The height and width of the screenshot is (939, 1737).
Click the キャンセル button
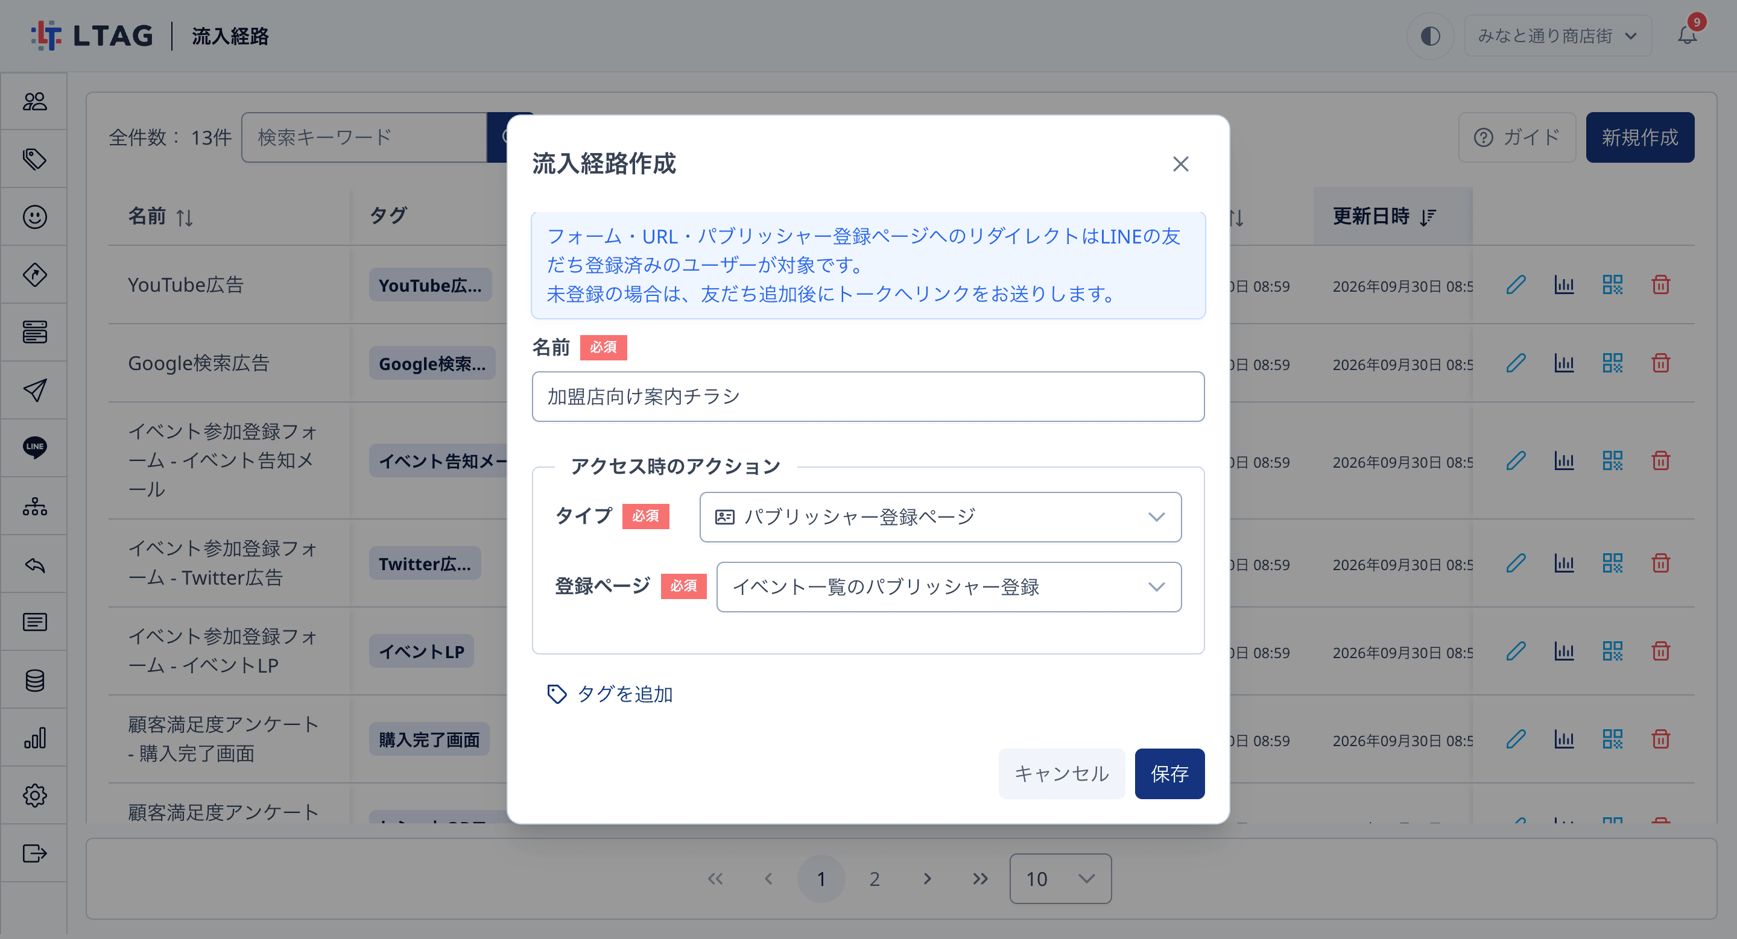coord(1061,773)
